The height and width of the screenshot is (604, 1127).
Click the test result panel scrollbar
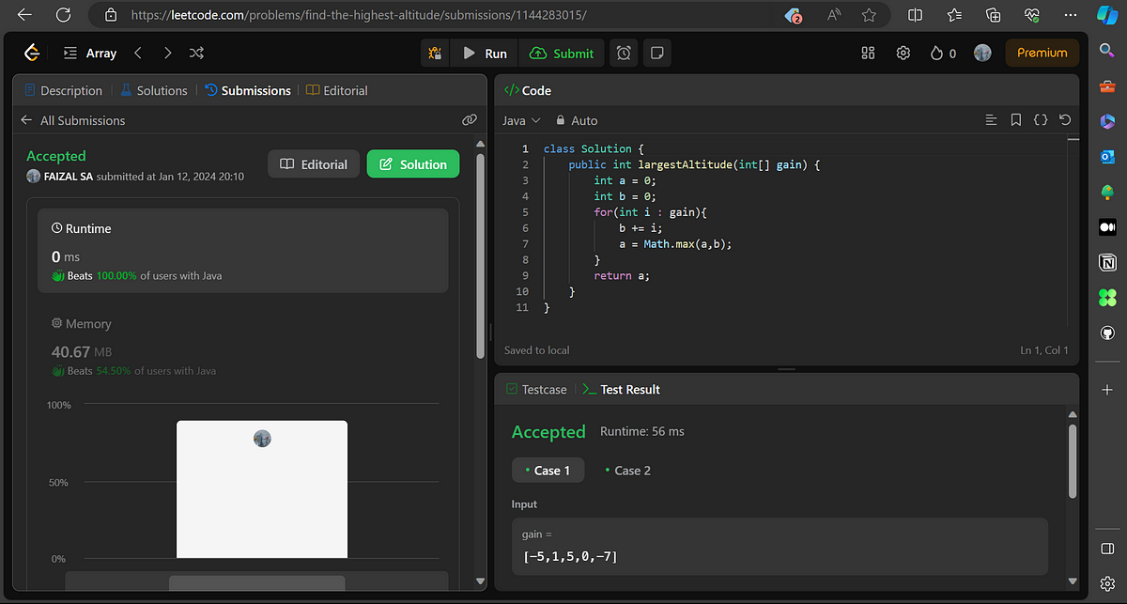[x=1073, y=461]
